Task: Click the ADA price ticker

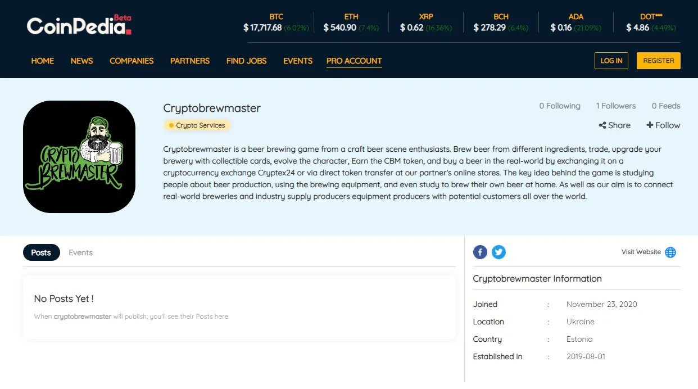Action: coord(576,22)
